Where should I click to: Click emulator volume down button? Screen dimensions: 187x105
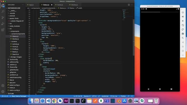click(x=183, y=21)
